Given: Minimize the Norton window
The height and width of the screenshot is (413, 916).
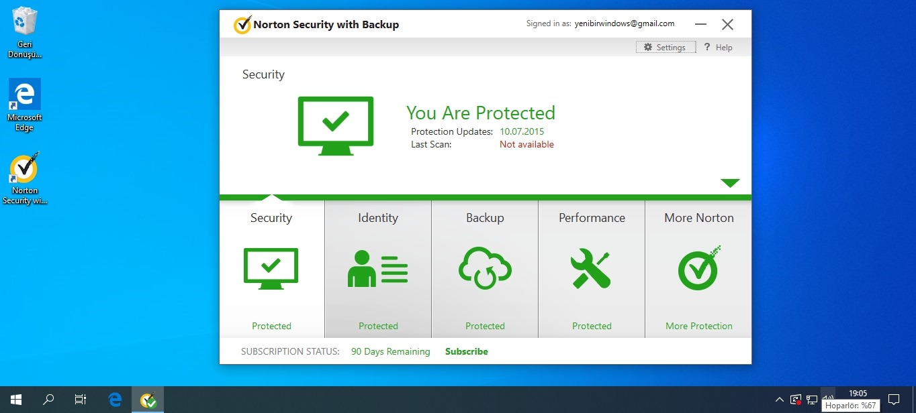Looking at the screenshot, I should click(x=701, y=25).
